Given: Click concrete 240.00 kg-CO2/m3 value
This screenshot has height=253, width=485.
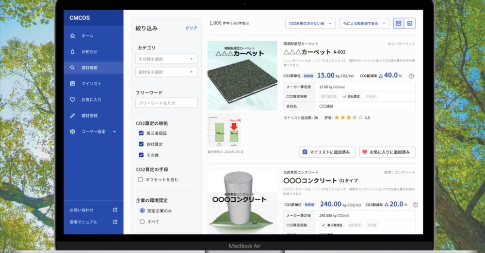Looking at the screenshot, I should coord(340,204).
